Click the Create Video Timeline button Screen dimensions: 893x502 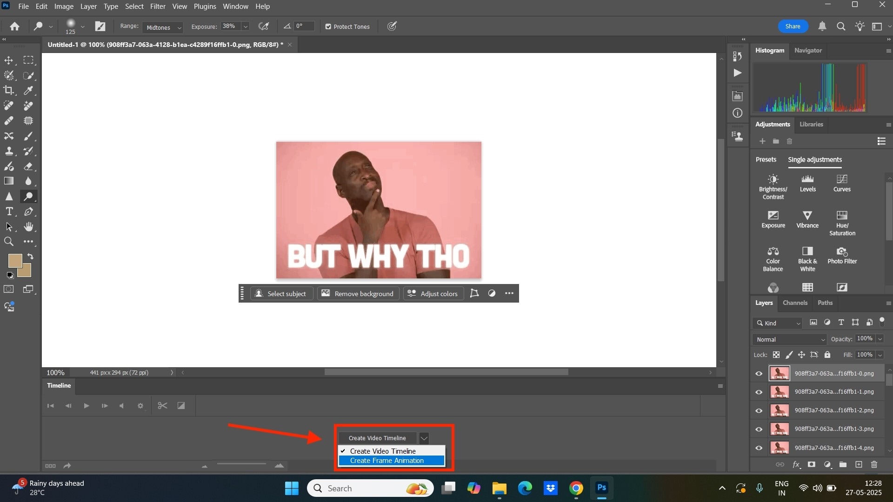[x=377, y=438]
